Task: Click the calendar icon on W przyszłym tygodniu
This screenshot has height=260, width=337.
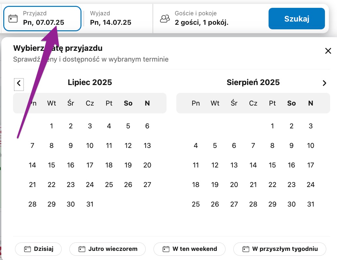Action: click(246, 249)
